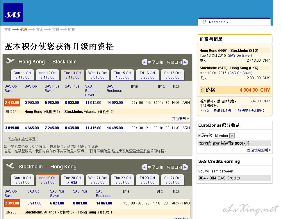Show earlier dates for Stockholm - Hong Kong
The height and width of the screenshot is (219, 282).
144,167
